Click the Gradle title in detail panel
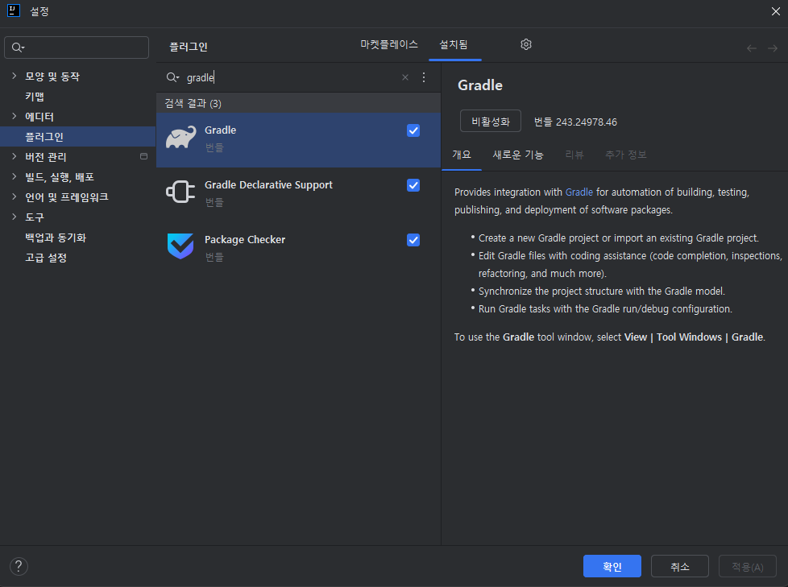This screenshot has height=587, width=788. [480, 85]
